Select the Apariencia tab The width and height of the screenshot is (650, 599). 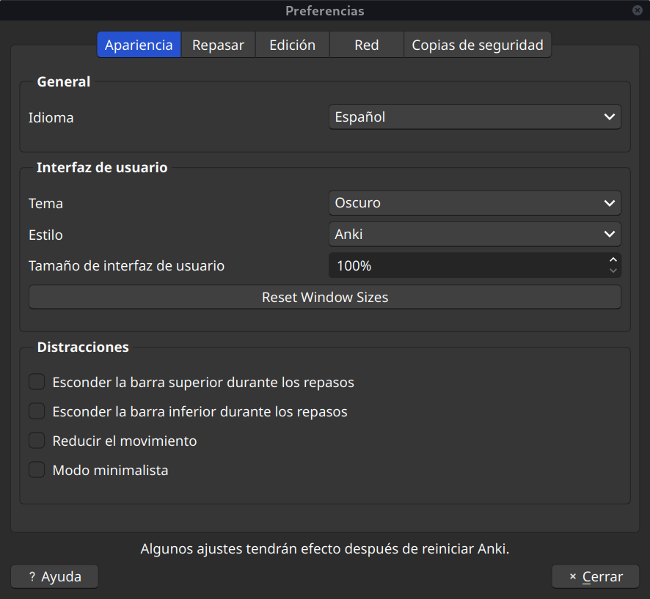[139, 45]
